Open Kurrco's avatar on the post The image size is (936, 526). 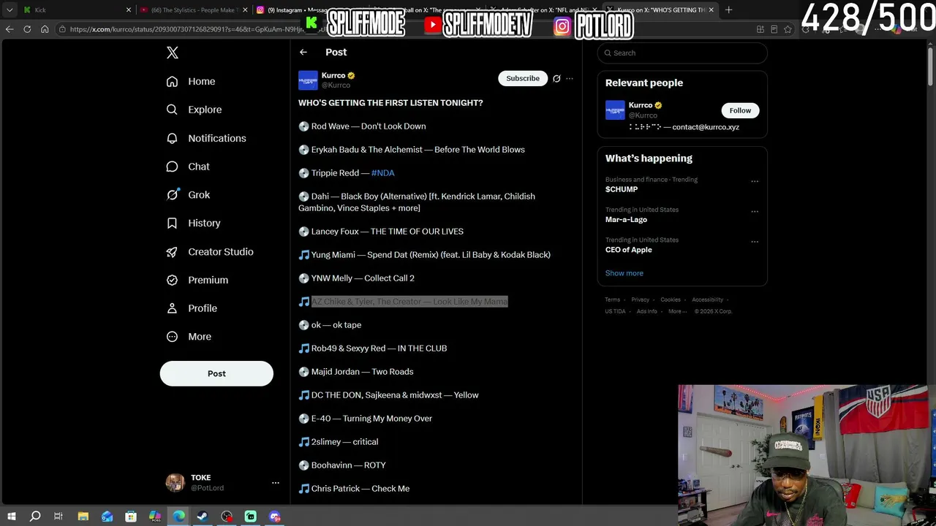tap(308, 80)
